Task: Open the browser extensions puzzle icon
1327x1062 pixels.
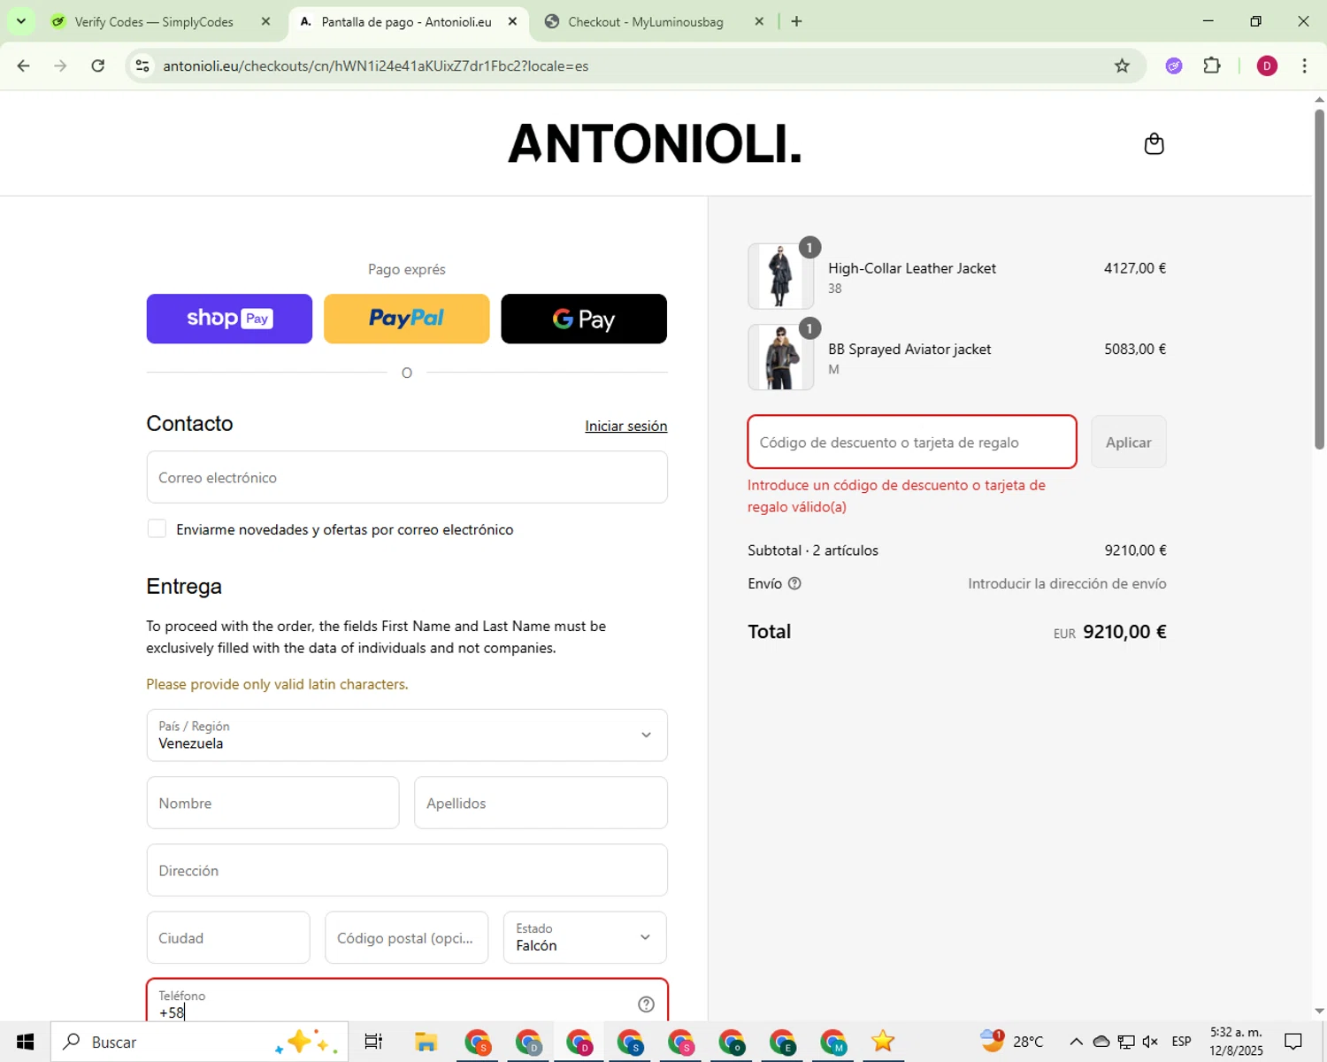Action: coord(1212,65)
